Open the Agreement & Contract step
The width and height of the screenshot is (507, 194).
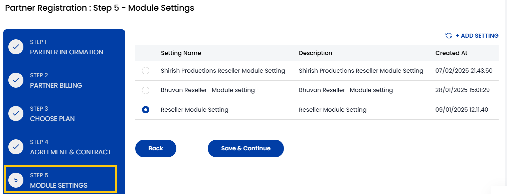click(70, 152)
